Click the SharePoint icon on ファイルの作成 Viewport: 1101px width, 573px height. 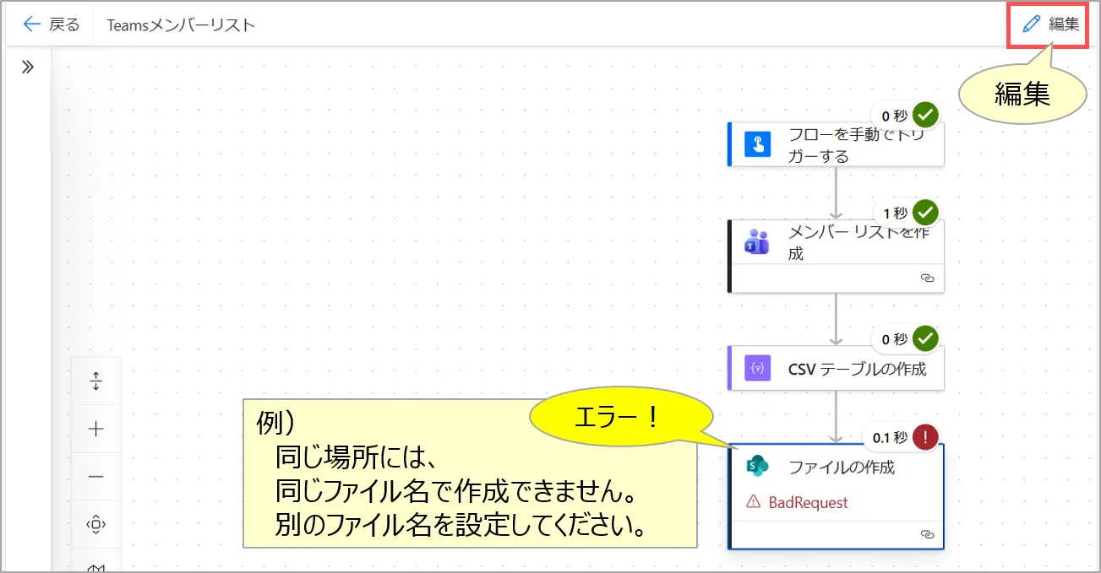point(757,466)
